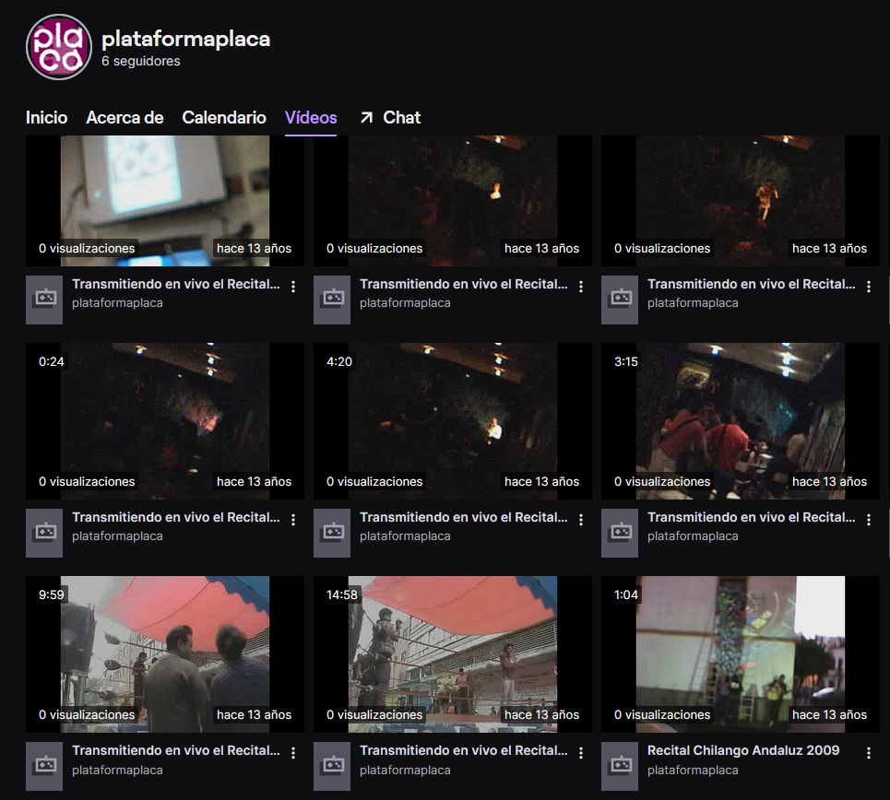Open the 3:15 video thumbnail
Screen dimensions: 890x800
(x=741, y=421)
